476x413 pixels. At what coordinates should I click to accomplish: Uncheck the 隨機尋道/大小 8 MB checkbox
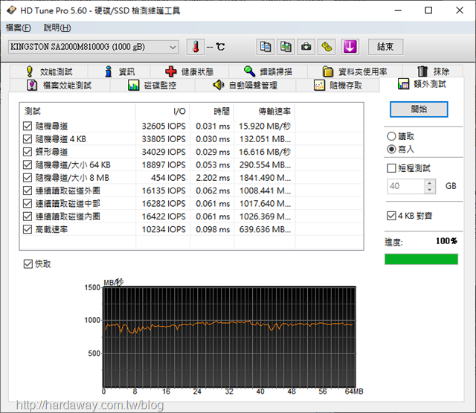[28, 177]
